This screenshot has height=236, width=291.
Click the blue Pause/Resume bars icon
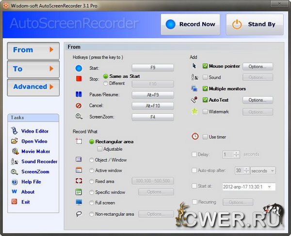tap(79, 94)
